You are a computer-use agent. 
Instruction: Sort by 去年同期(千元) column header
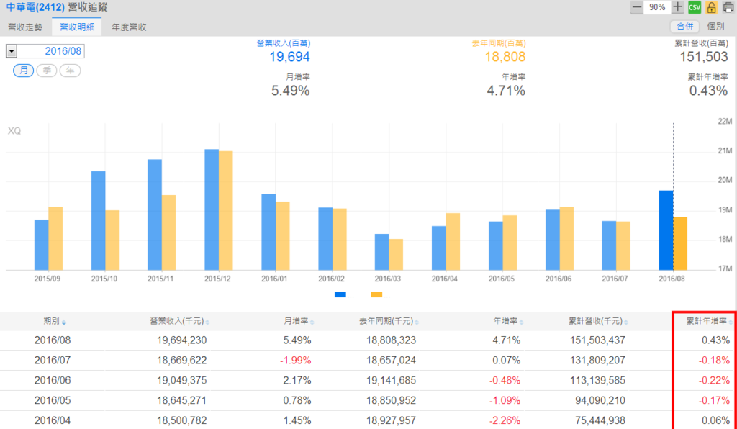click(x=389, y=322)
